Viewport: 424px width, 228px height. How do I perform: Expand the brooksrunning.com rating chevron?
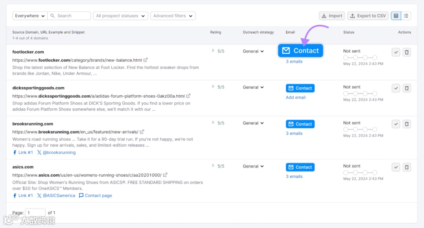point(213,122)
